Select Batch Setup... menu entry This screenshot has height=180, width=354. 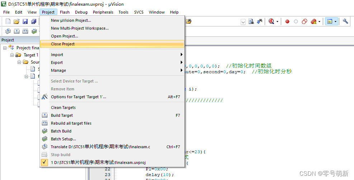point(112,139)
